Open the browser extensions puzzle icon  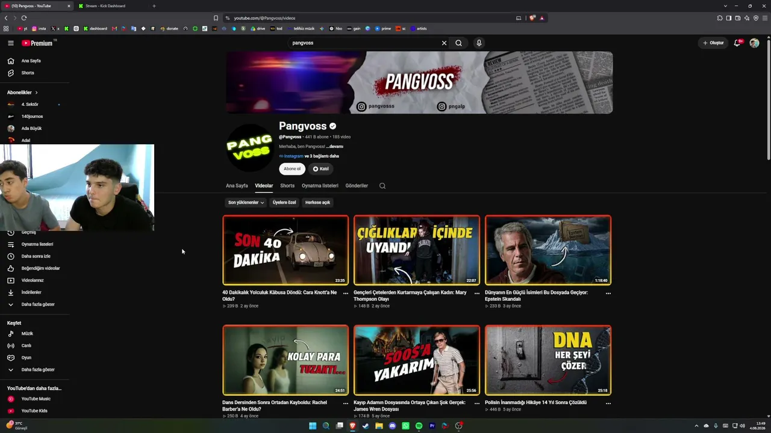click(719, 18)
